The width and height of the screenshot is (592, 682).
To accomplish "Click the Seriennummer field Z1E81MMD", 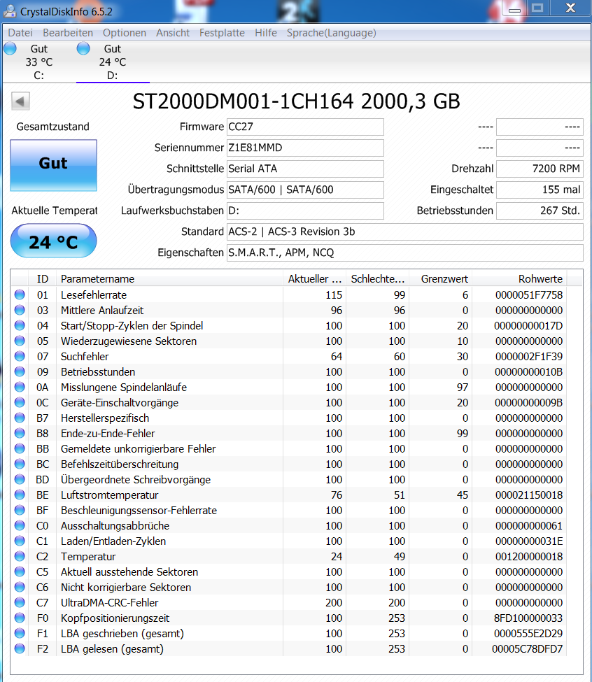I will 305,148.
